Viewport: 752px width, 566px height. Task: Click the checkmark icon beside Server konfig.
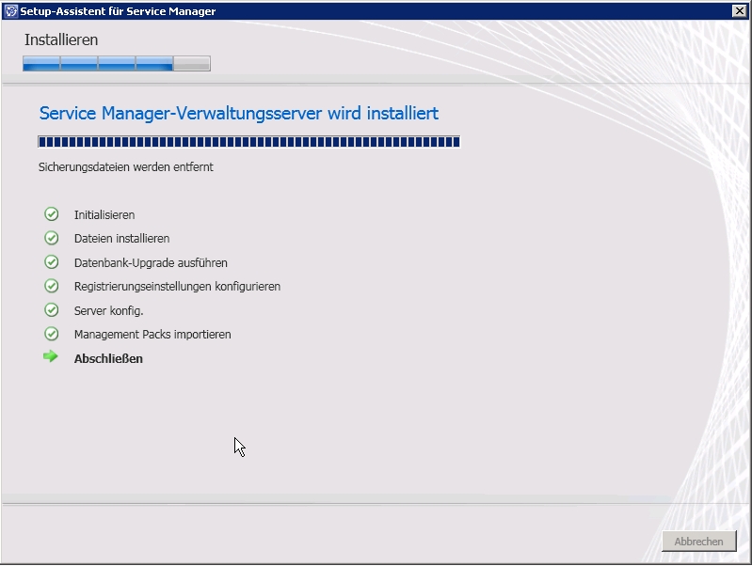pos(52,309)
